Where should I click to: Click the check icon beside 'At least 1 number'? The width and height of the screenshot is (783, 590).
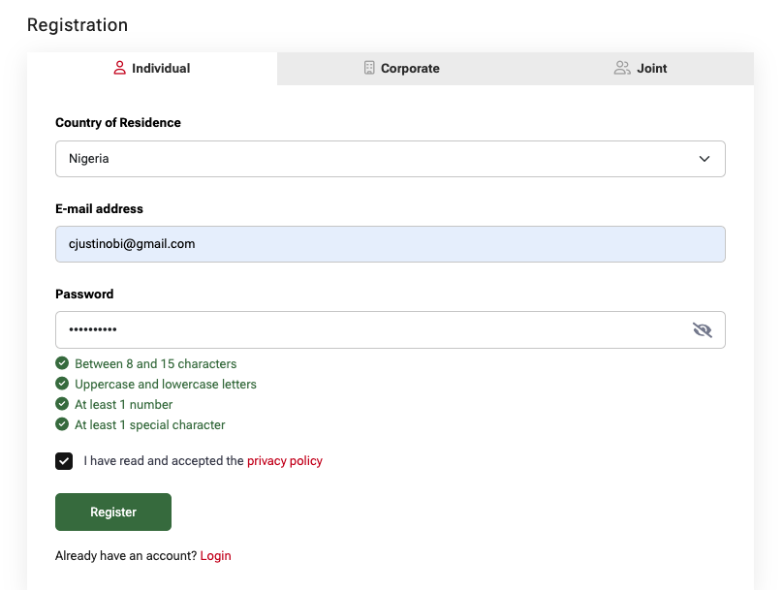62,403
